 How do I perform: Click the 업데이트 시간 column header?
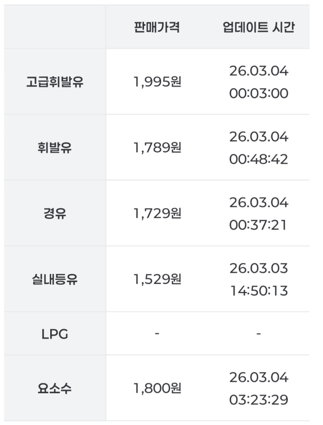point(259,28)
